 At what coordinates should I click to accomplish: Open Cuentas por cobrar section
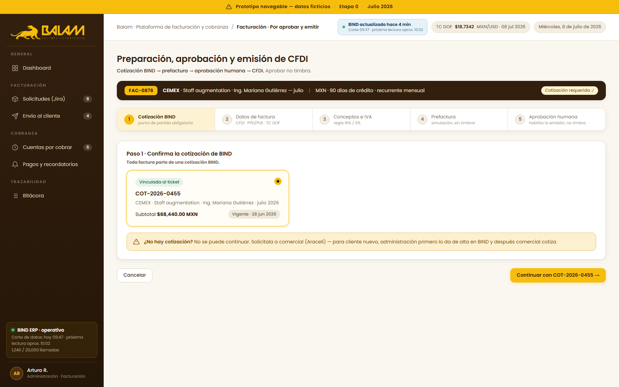point(52,147)
